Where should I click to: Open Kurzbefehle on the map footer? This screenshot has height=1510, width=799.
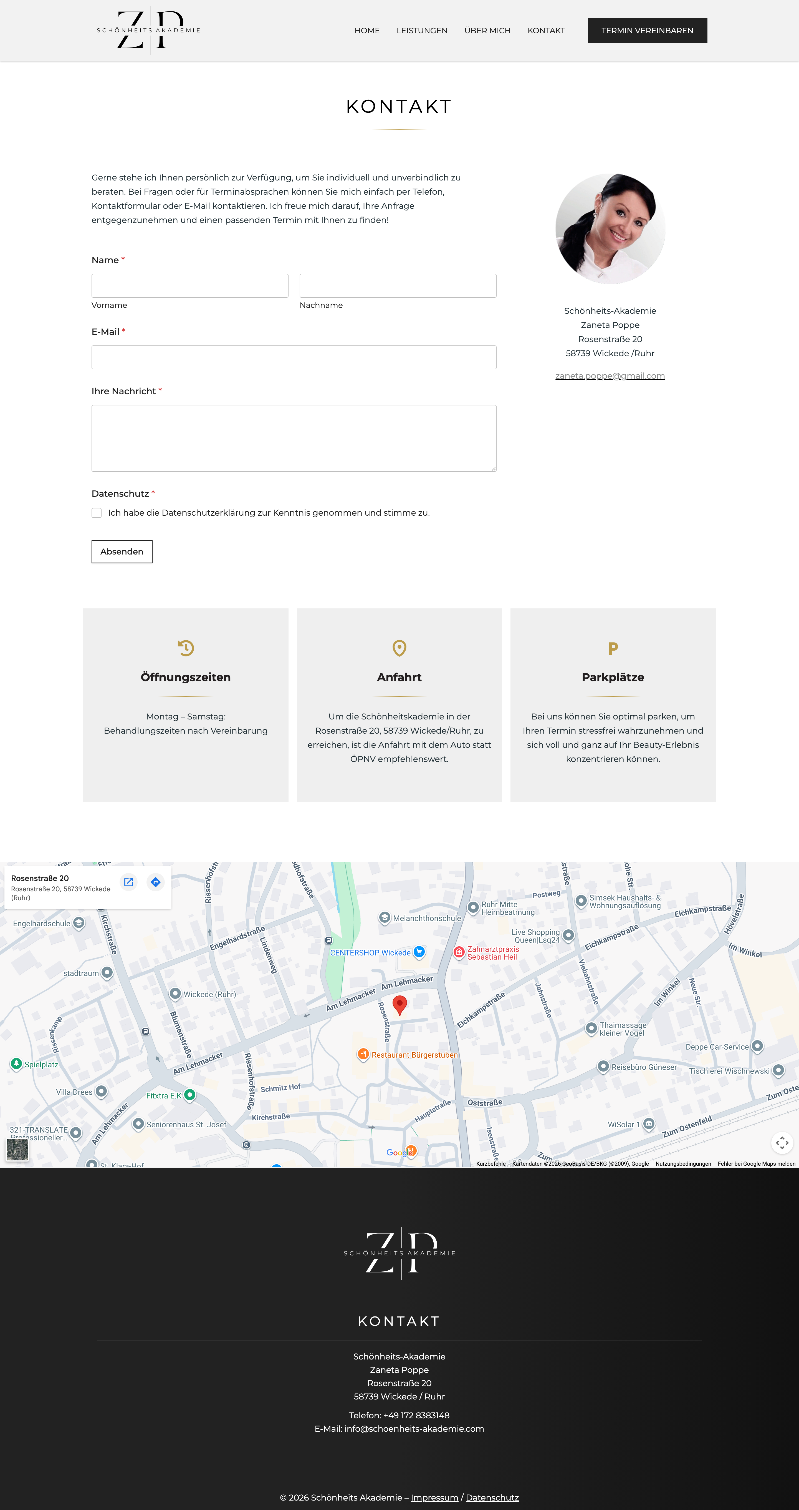point(491,1163)
